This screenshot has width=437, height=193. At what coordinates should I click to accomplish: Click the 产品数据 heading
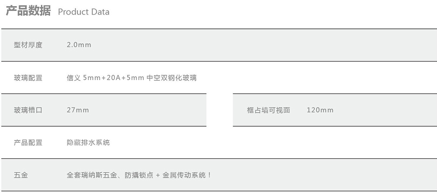pyautogui.click(x=28, y=11)
